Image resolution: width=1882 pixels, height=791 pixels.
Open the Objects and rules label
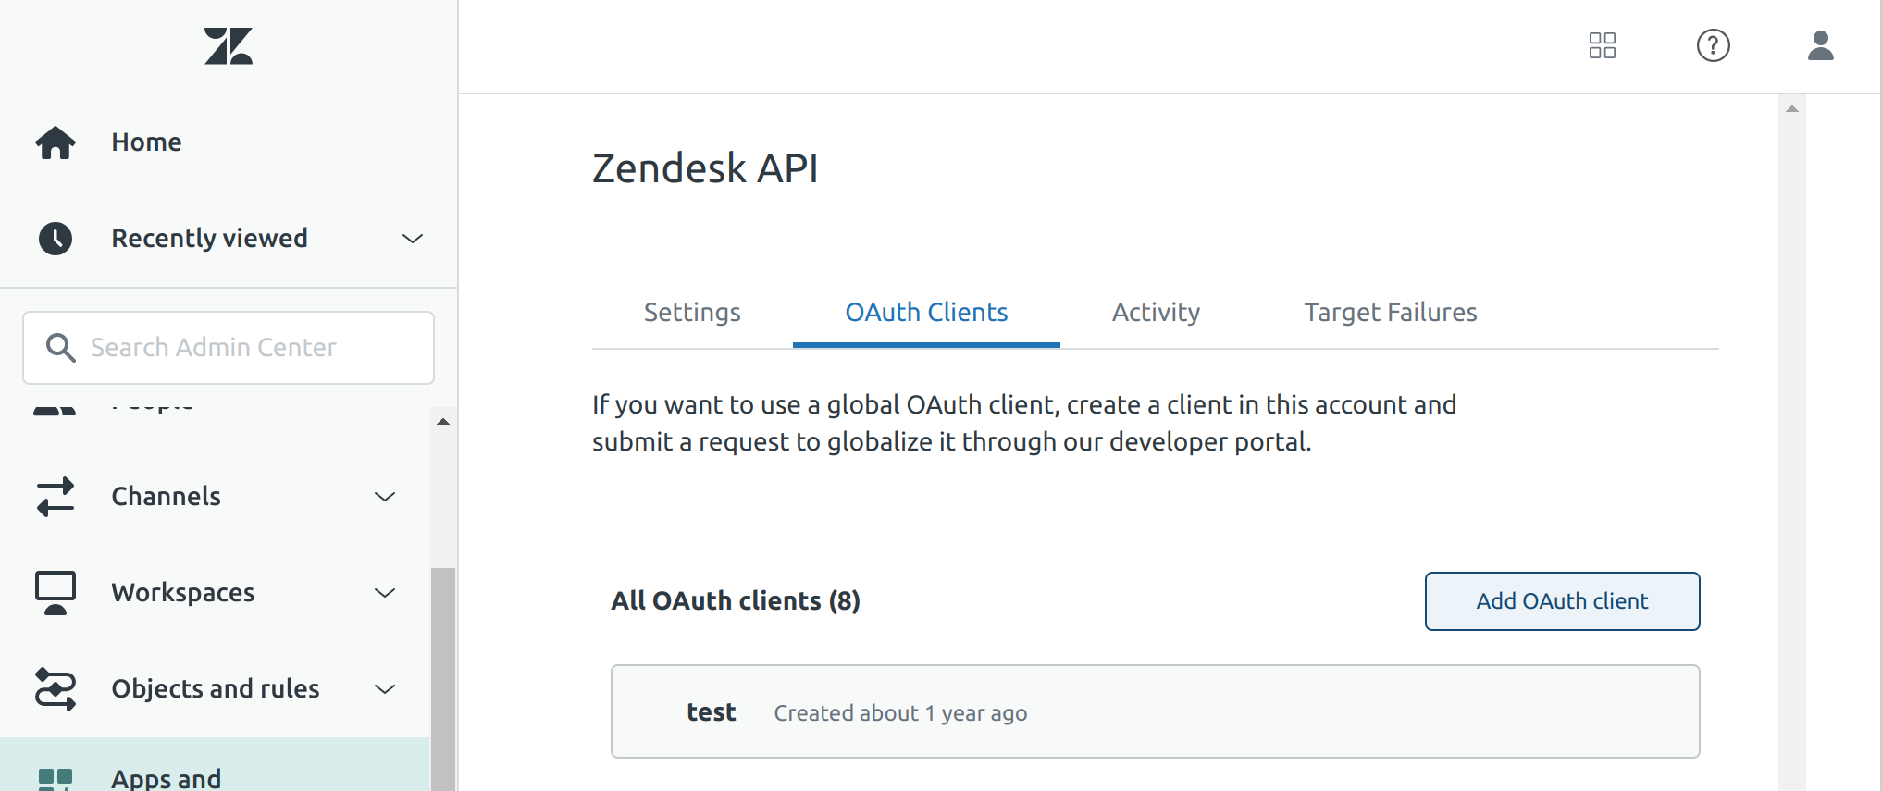216,689
